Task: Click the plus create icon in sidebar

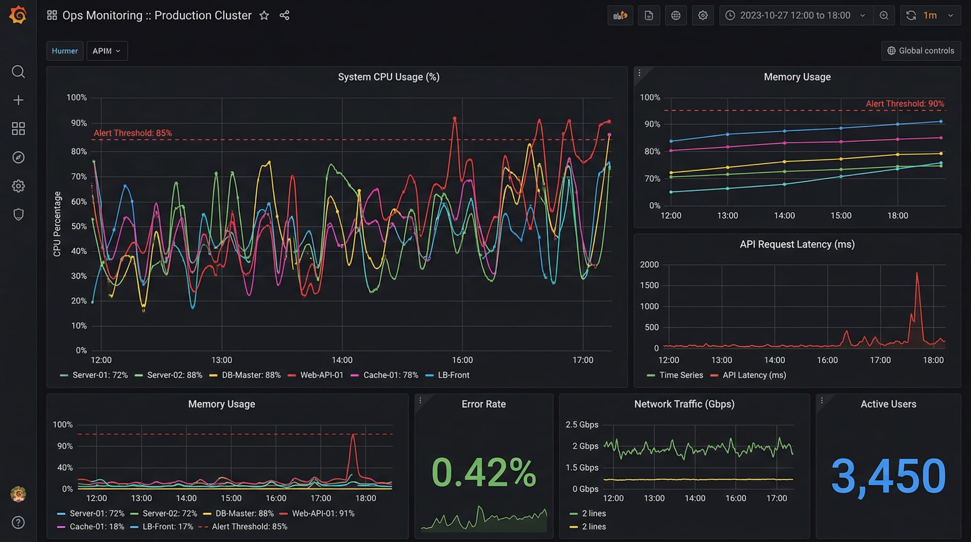Action: pos(18,100)
